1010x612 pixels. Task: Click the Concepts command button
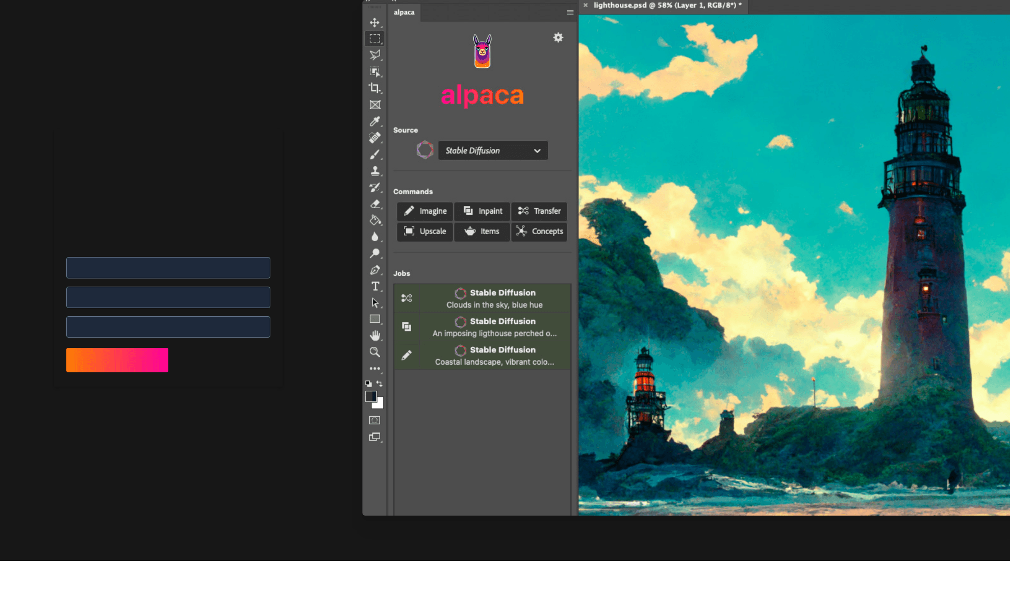tap(539, 232)
